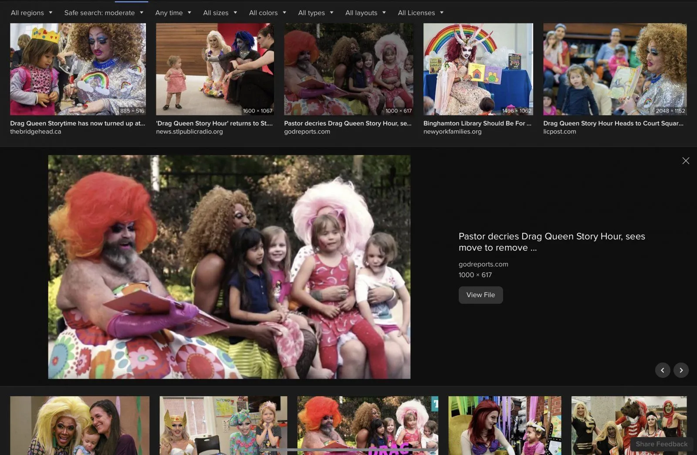The height and width of the screenshot is (455, 697).
Task: Expand the All Licenses filter
Action: click(x=420, y=13)
